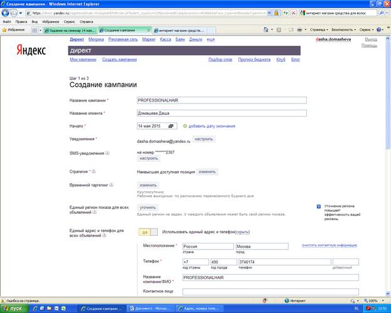The width and height of the screenshot is (391, 313).
Task: Open the Прогноз бюджета link
Action: click(254, 60)
